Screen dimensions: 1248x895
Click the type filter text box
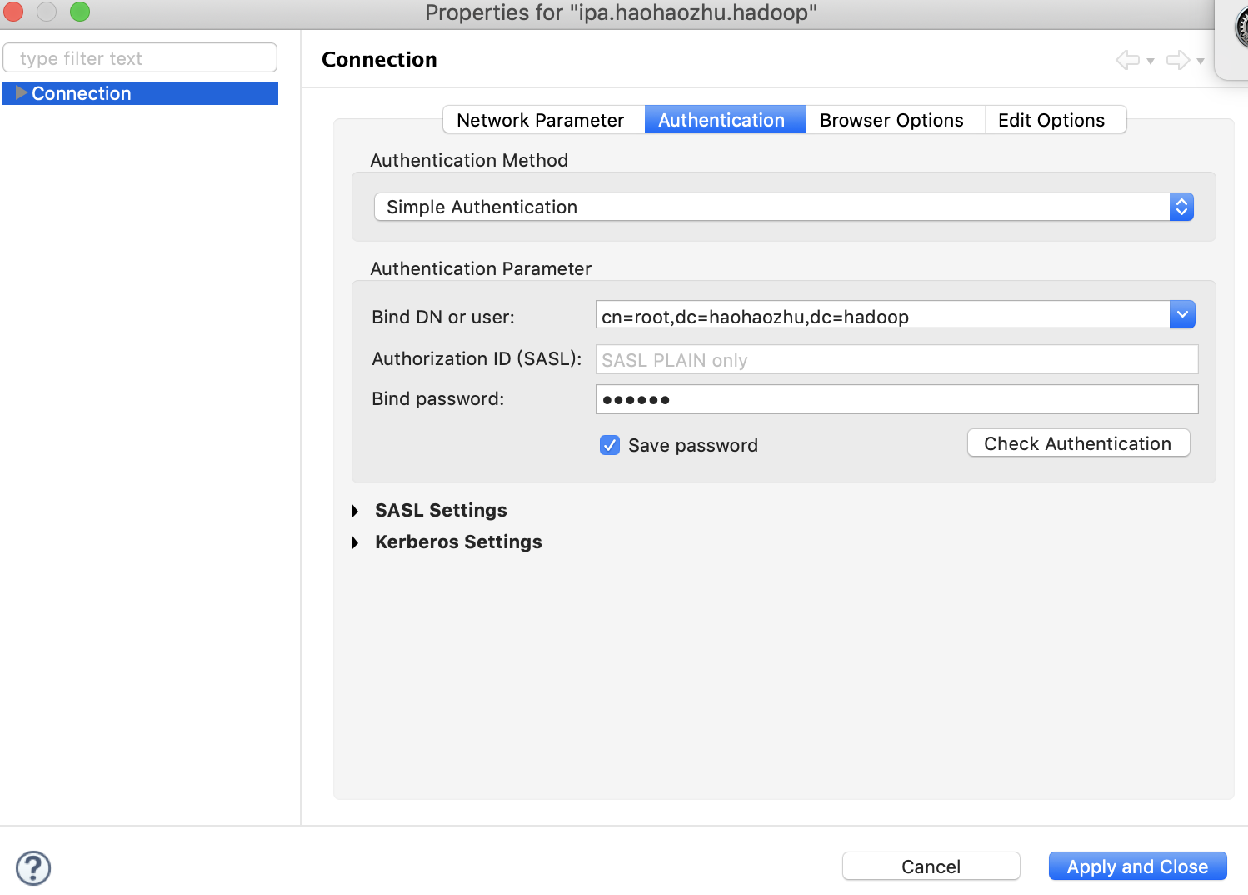139,57
